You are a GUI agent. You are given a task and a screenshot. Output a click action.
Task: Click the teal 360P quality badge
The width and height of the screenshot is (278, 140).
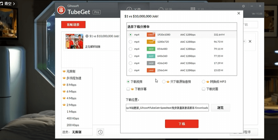click(x=151, y=56)
